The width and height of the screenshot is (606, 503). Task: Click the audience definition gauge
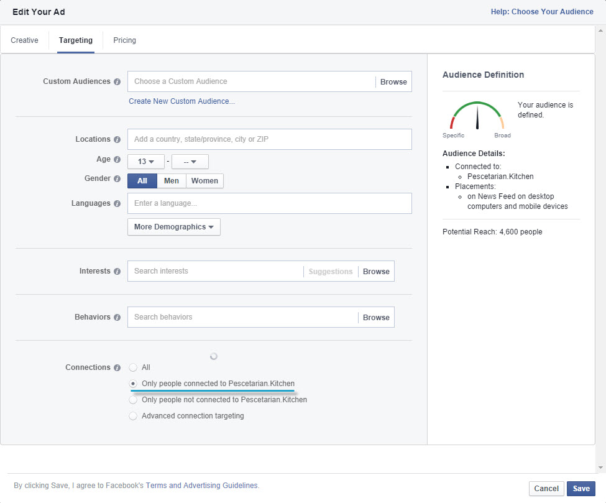(x=477, y=116)
